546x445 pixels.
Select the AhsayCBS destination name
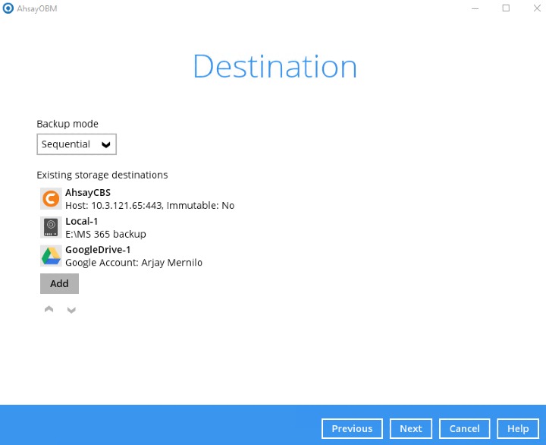(x=88, y=193)
